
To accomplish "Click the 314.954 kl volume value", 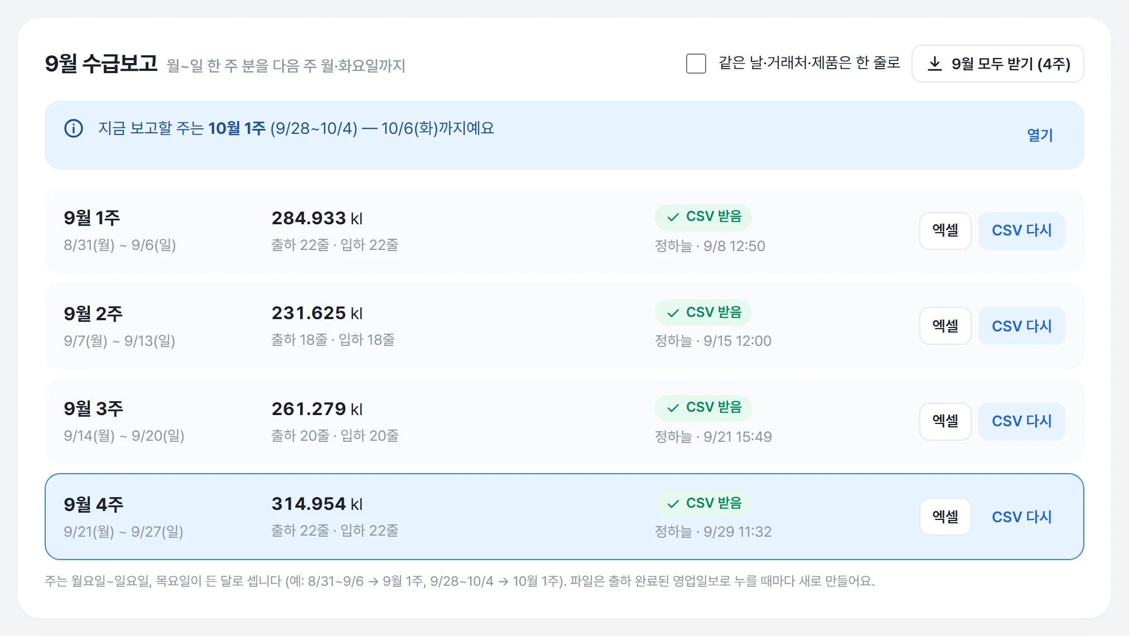I will point(317,504).
